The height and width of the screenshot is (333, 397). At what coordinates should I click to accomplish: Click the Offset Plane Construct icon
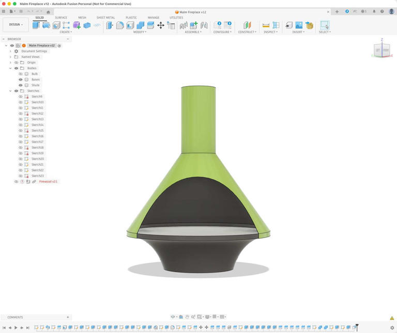point(247,25)
